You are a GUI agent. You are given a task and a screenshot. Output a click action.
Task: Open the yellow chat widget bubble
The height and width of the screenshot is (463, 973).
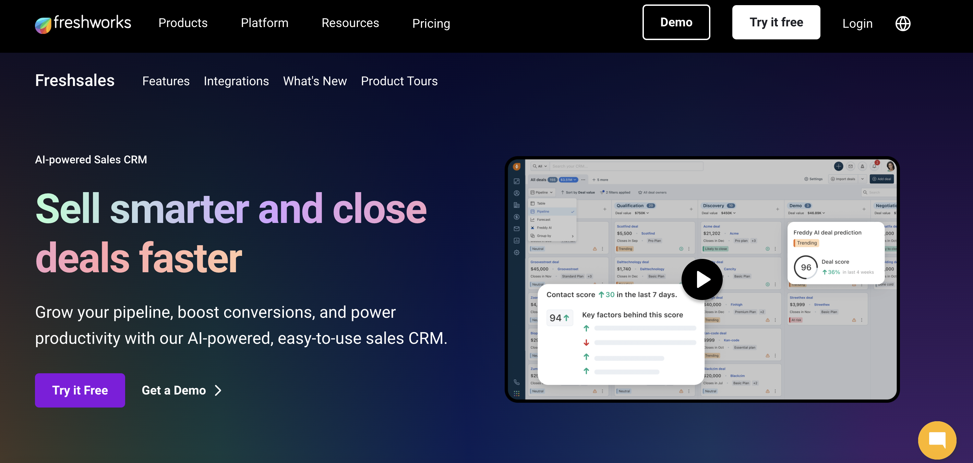point(937,440)
